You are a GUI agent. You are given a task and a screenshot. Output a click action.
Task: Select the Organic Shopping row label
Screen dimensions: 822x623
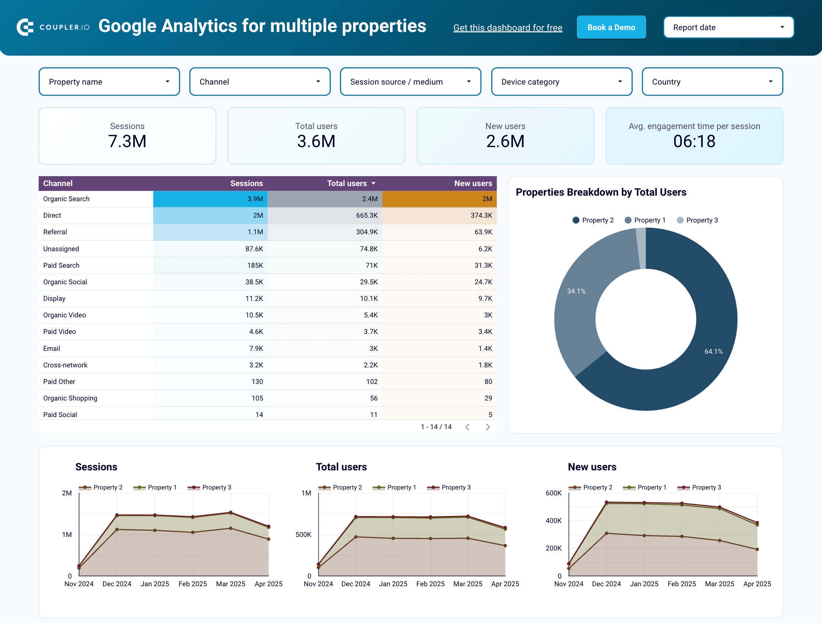(x=70, y=398)
